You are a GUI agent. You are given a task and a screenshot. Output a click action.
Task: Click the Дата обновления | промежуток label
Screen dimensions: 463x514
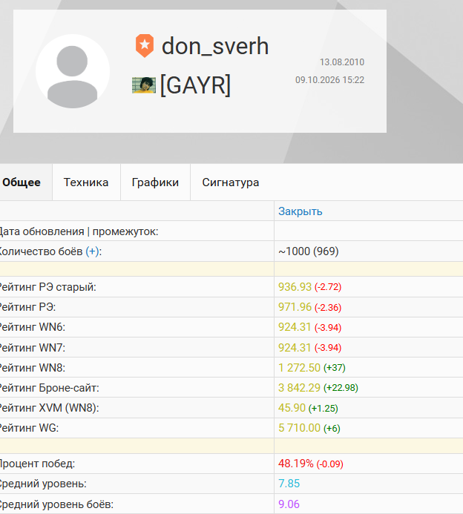point(79,231)
